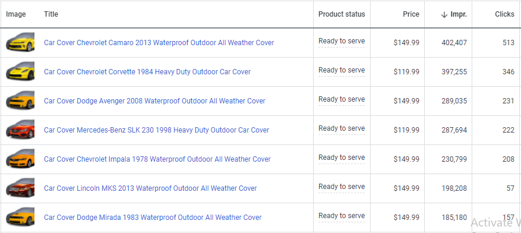Screen dimensions: 521x233
Task: Open Car Cover Chevrolet Impala 1978 link
Action: 157,159
